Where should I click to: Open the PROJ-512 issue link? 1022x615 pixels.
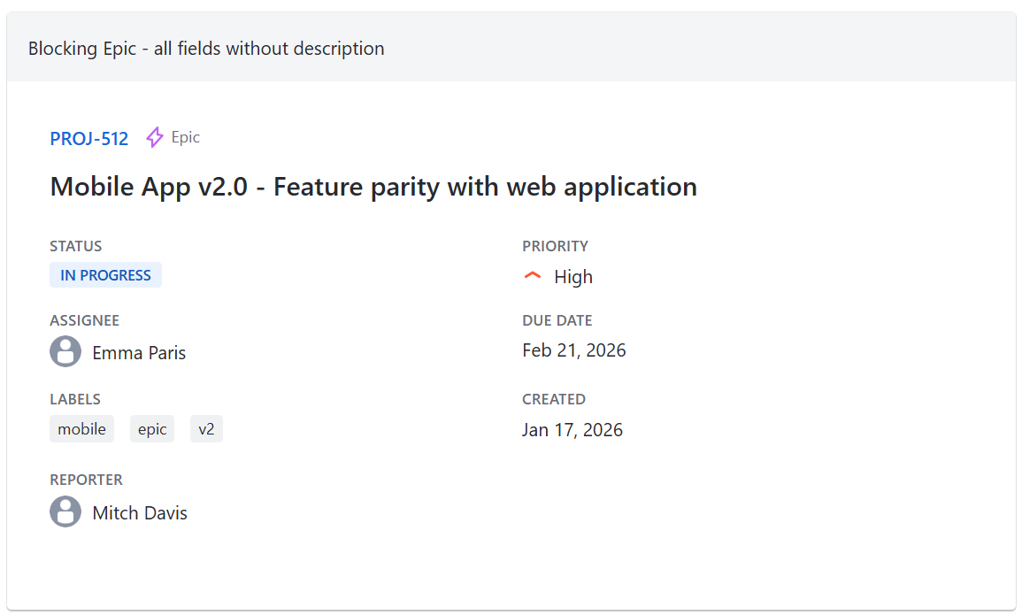coord(88,139)
